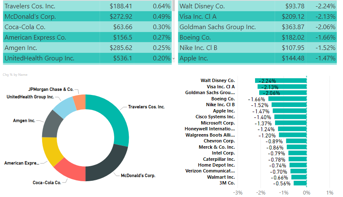This screenshot has width=343, height=197.
Task: Click the $272.92 price value
Action: coord(121,17)
